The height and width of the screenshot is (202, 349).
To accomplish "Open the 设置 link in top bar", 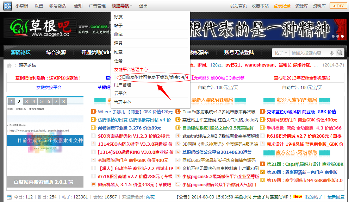I will (39, 6).
